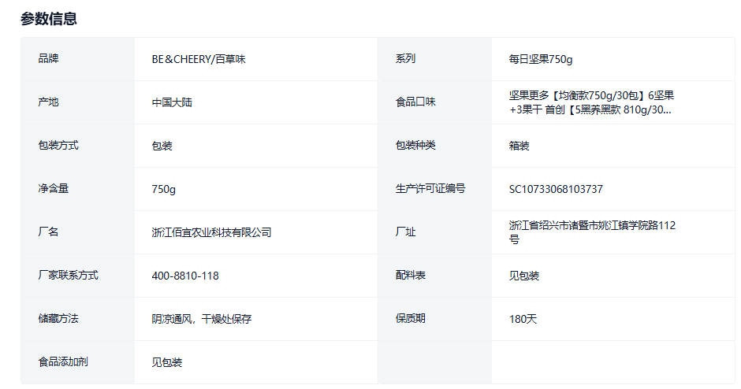Select the 箱装 packaging type value
741x389 pixels.
[519, 146]
